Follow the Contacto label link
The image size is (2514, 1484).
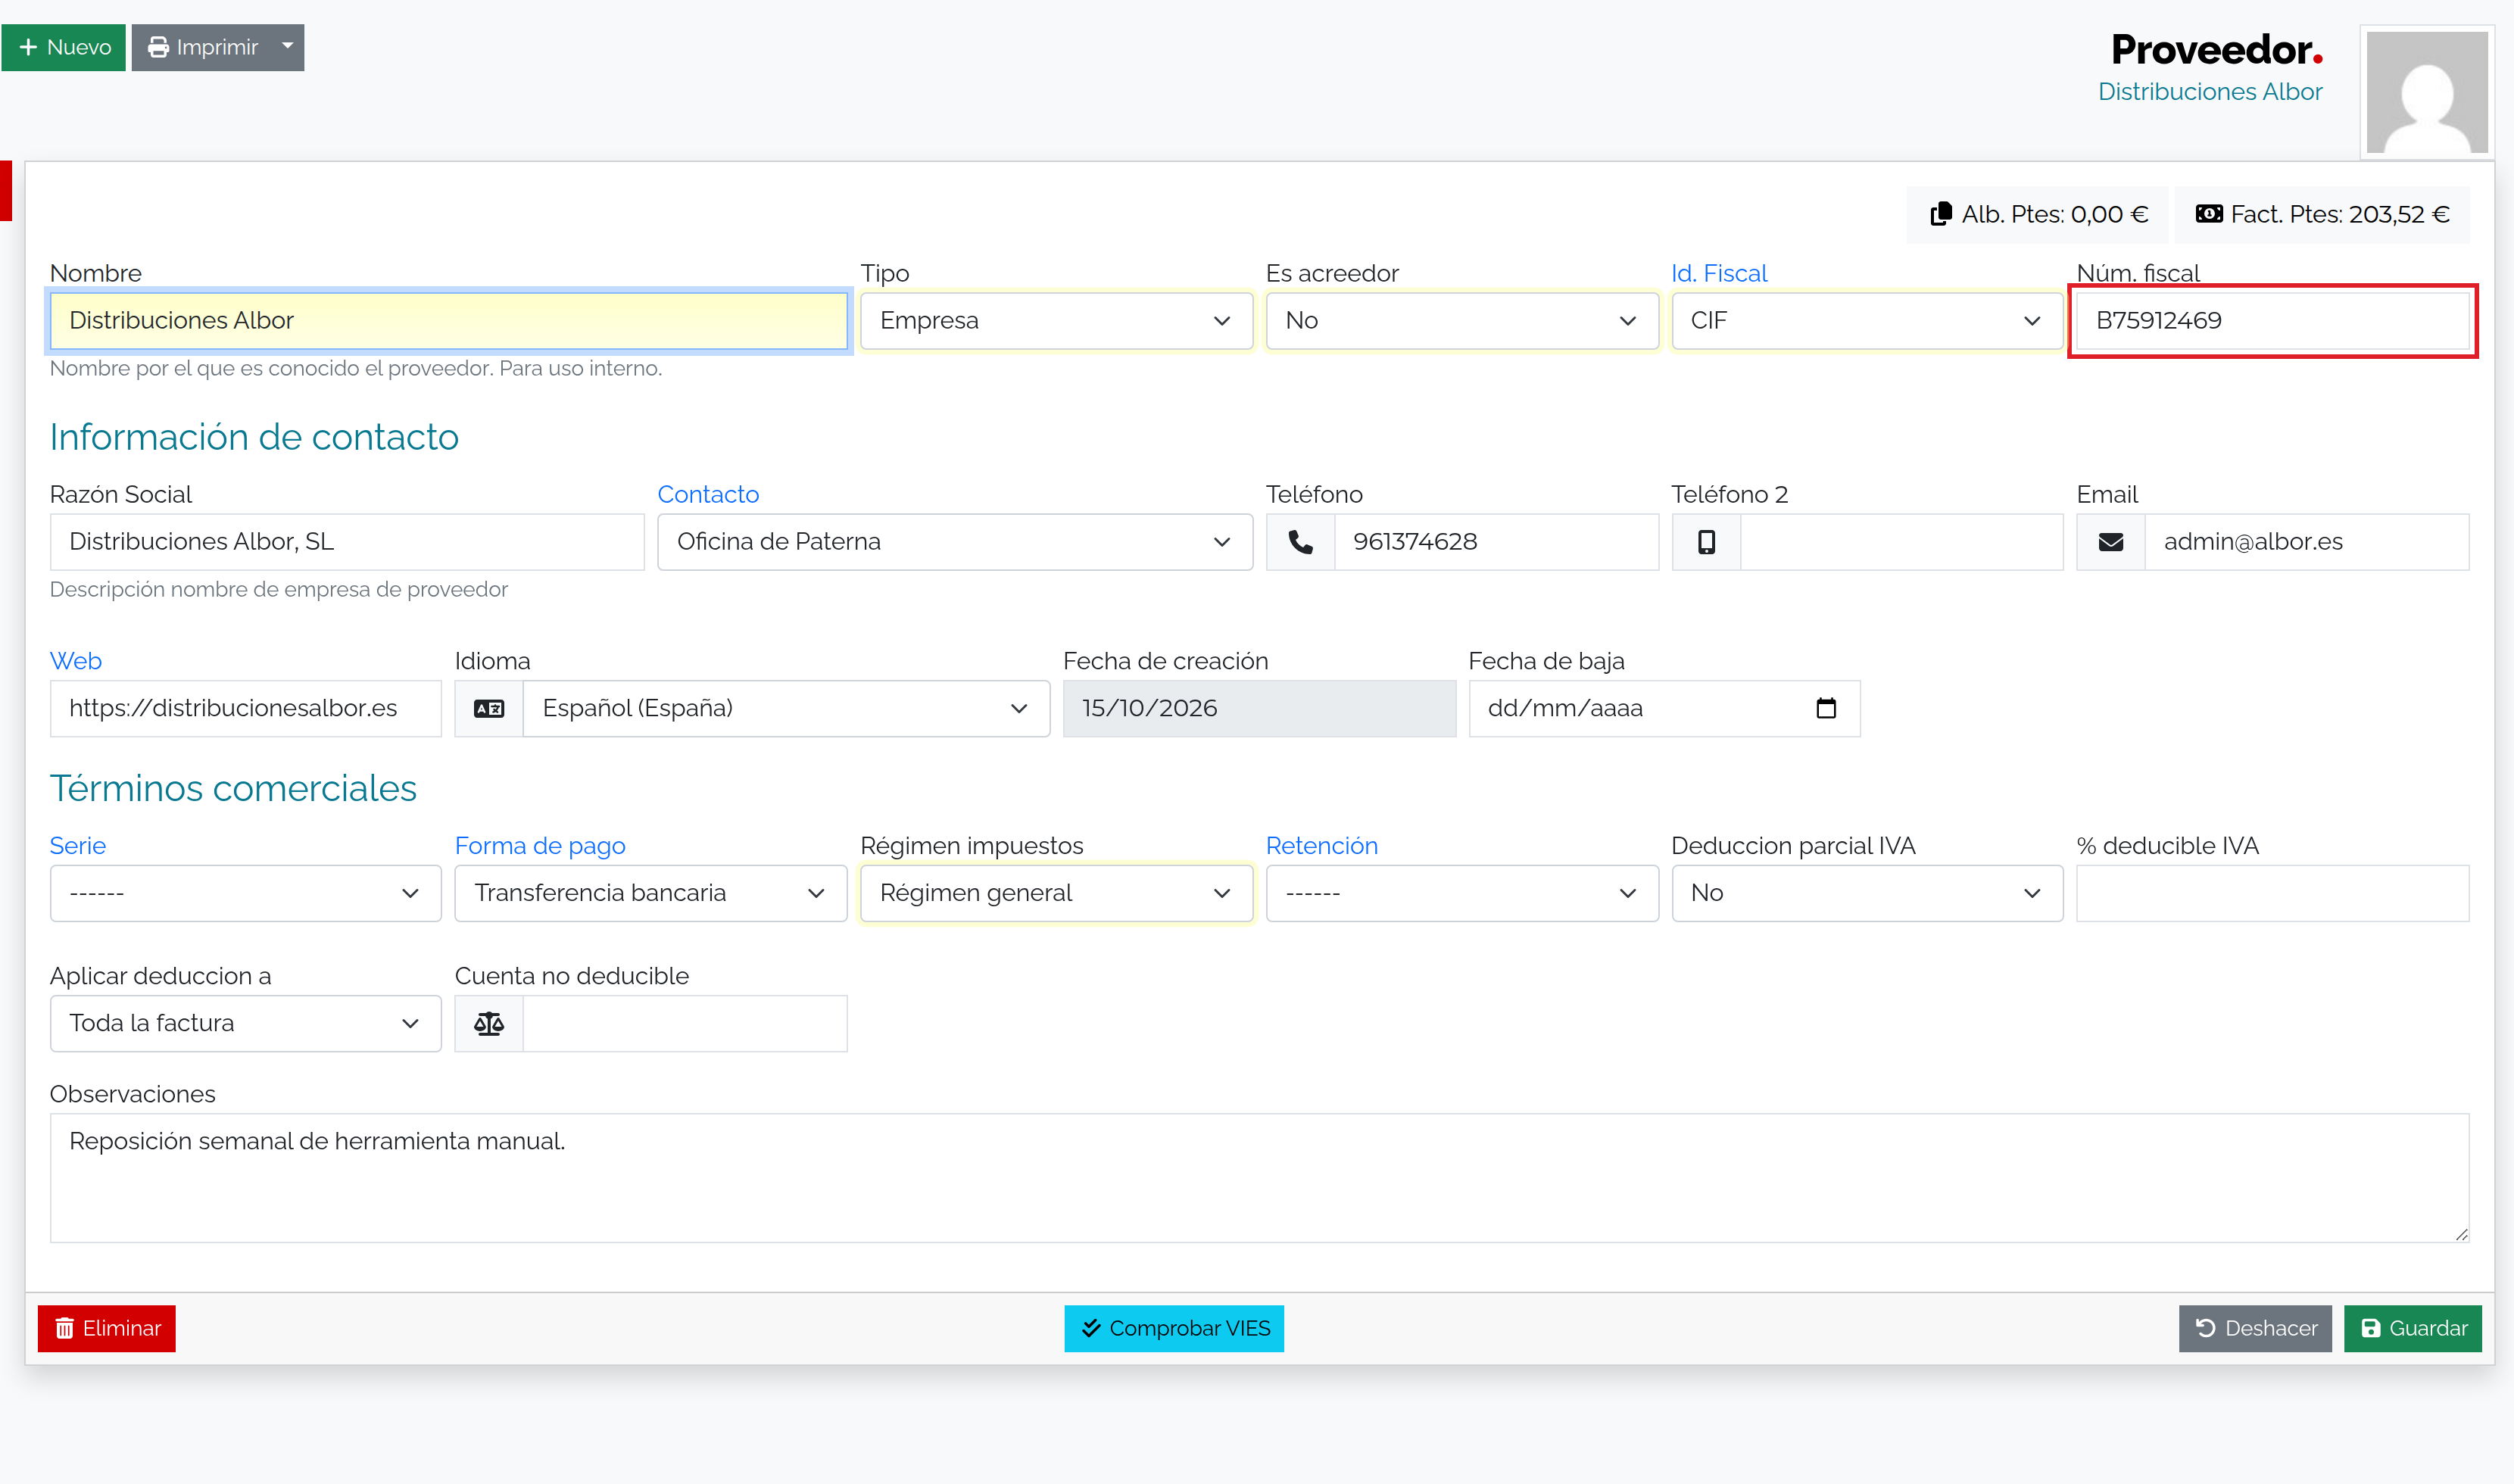click(708, 495)
